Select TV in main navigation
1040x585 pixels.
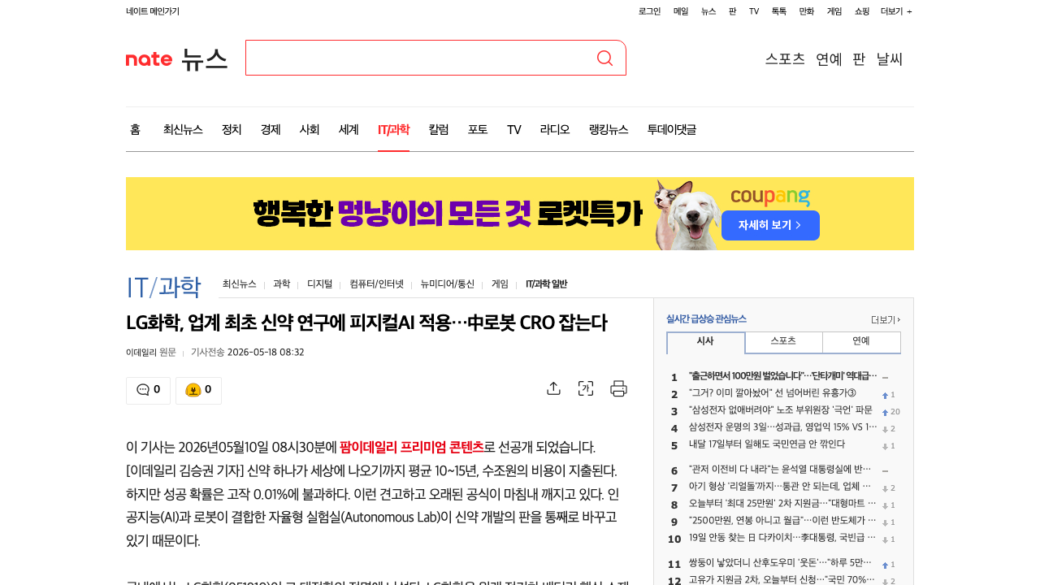514,129
